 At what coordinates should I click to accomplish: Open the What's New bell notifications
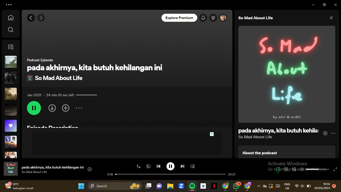pyautogui.click(x=203, y=18)
